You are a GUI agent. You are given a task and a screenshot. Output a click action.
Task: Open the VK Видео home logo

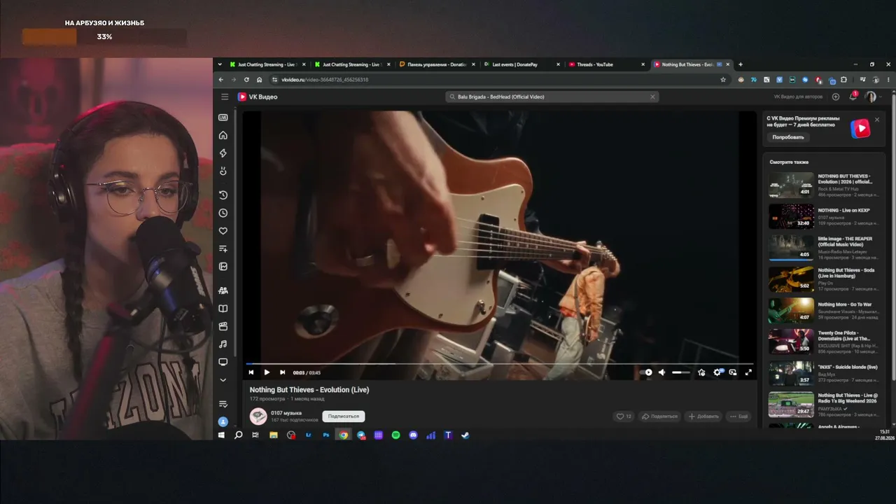[x=258, y=97]
